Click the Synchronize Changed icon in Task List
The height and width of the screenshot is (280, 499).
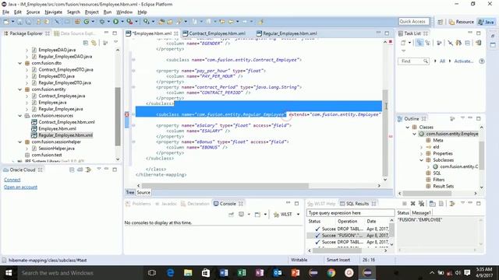pyautogui.click(x=479, y=43)
